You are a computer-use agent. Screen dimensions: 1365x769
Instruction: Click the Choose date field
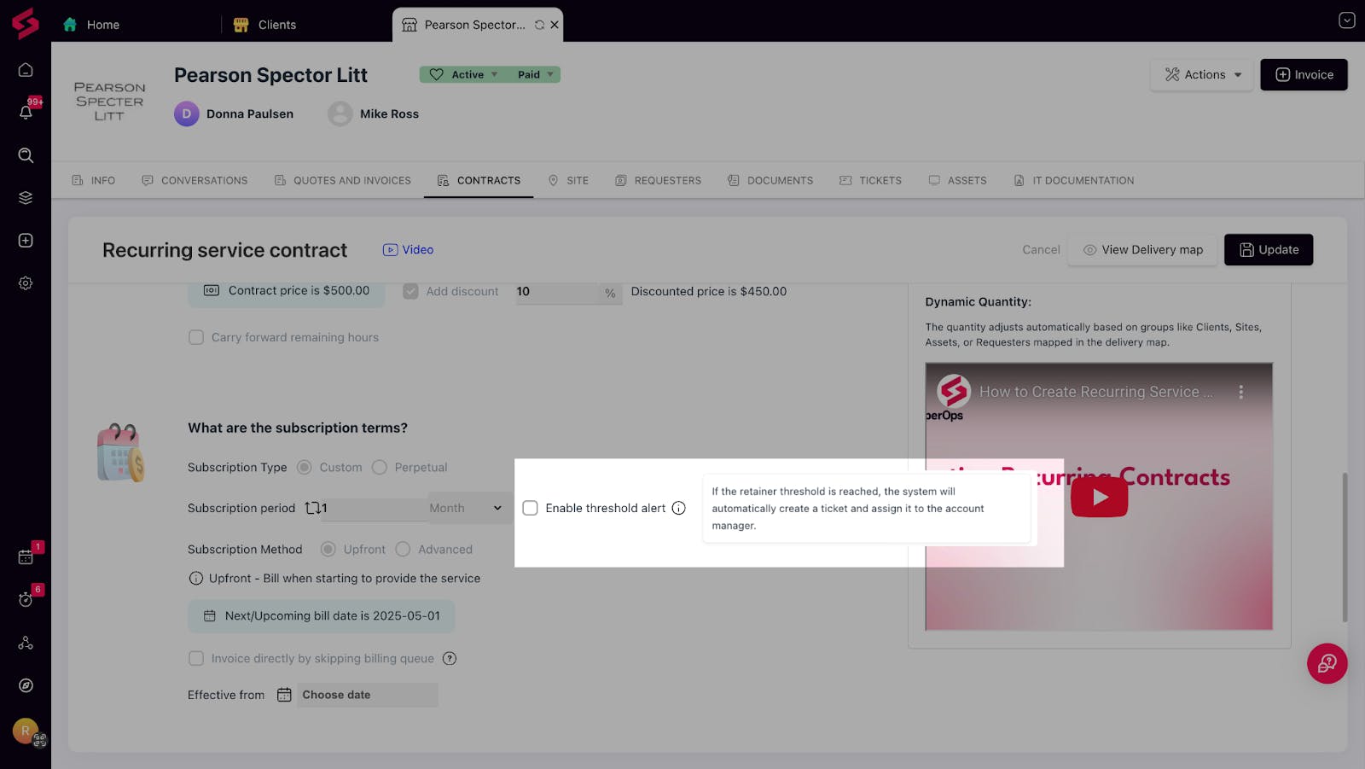coord(368,695)
